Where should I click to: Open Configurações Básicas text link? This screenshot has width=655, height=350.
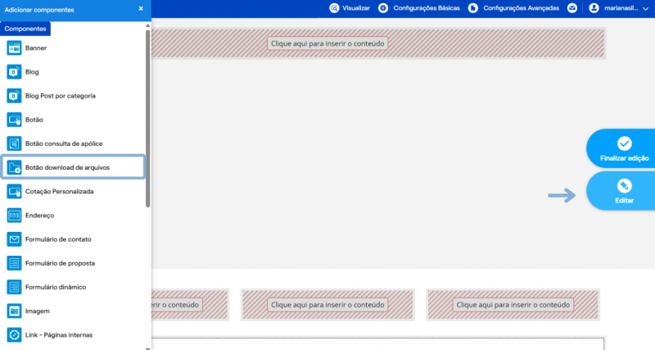coord(427,8)
